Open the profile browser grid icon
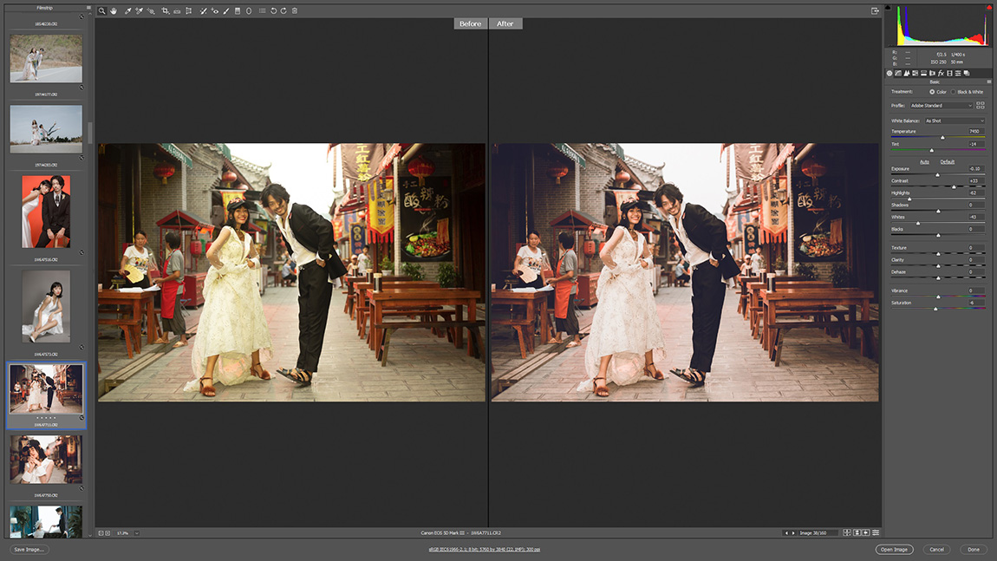This screenshot has height=561, width=997. click(980, 106)
